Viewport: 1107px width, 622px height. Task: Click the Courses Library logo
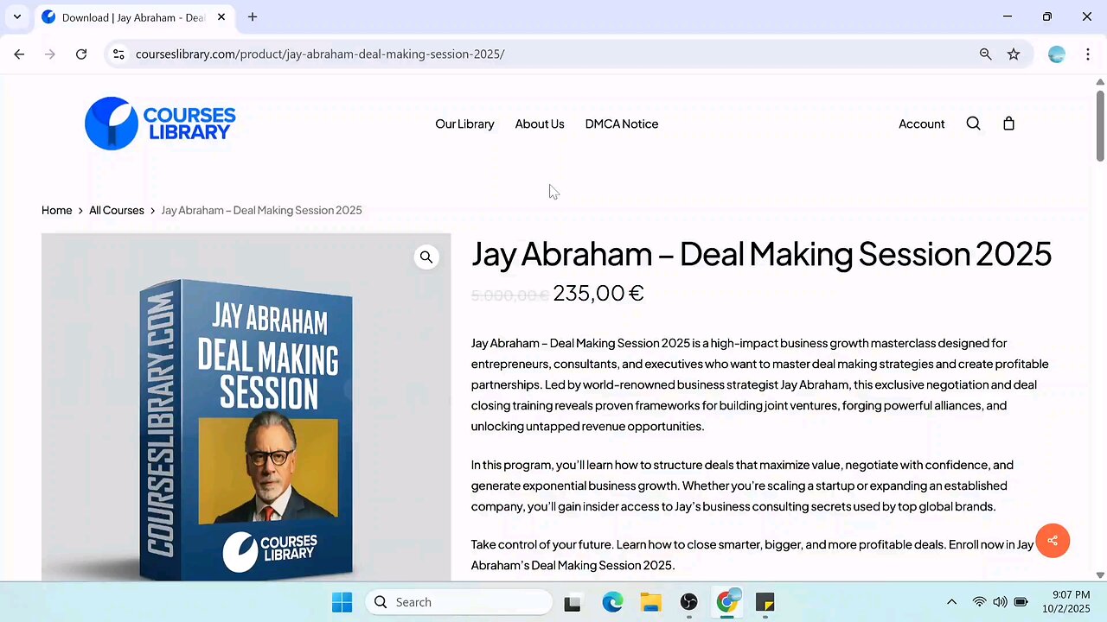tap(160, 124)
